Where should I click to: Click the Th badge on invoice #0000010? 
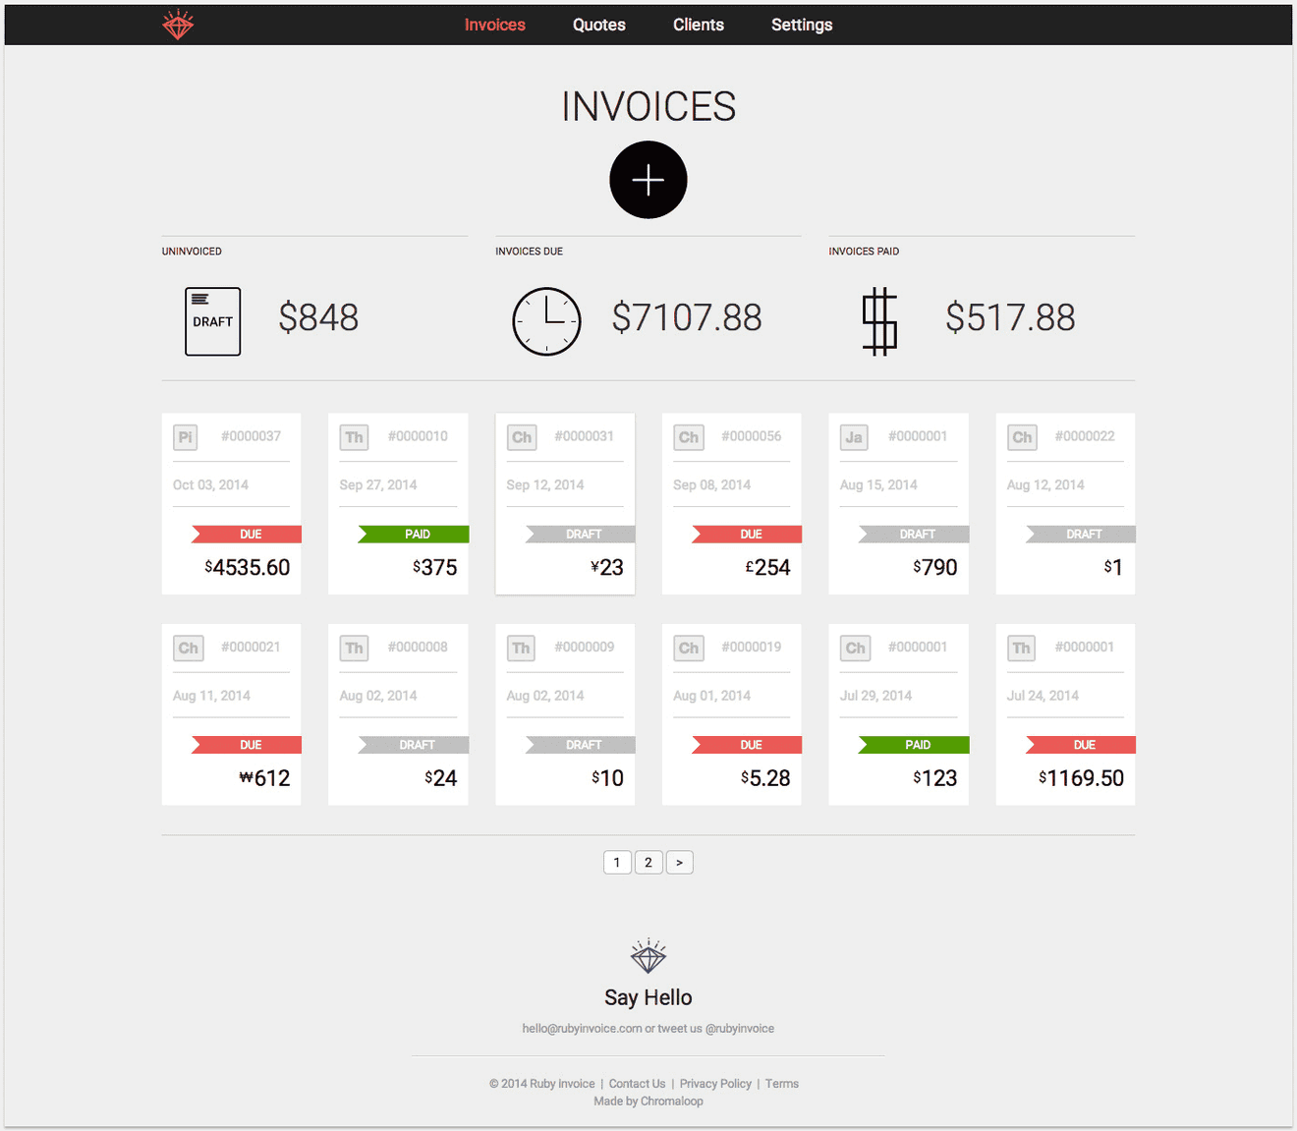coord(354,437)
